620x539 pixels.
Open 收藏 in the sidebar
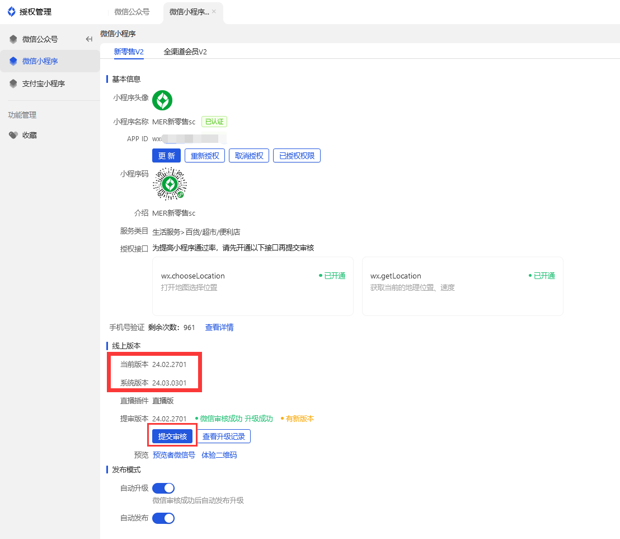tap(30, 135)
